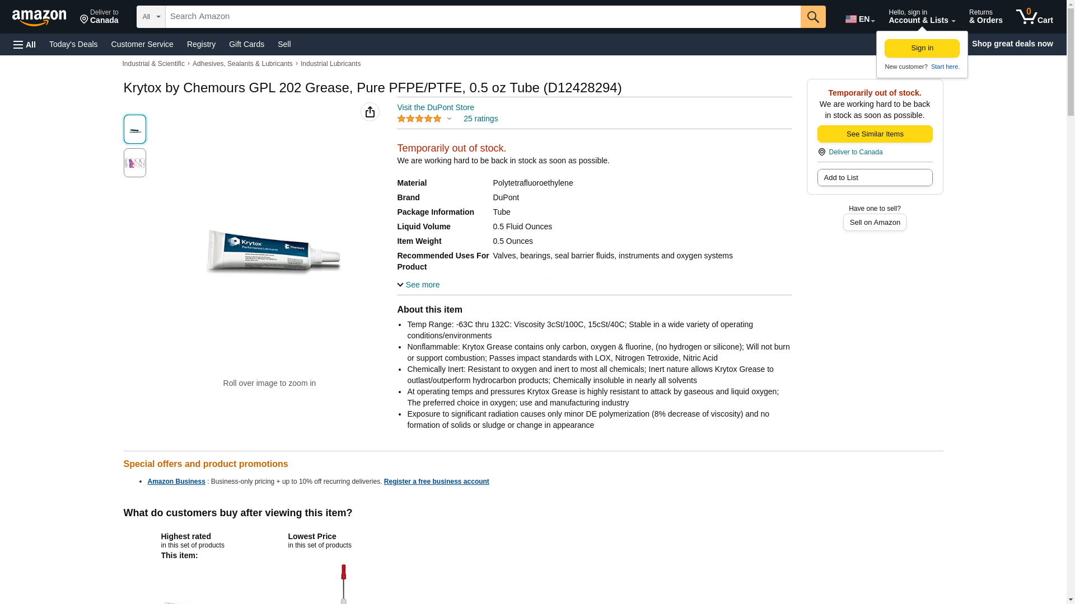Expand See more product details
Image resolution: width=1075 pixels, height=604 pixels.
pos(418,285)
